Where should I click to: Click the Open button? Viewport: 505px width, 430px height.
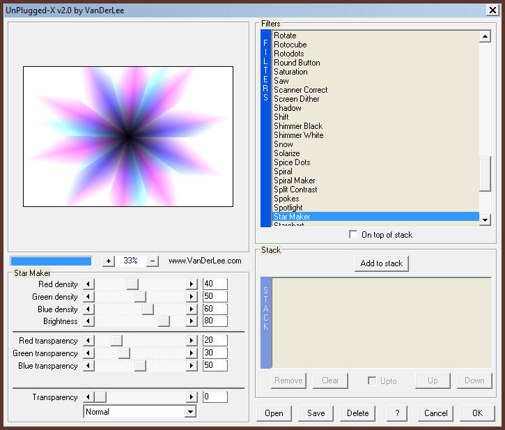click(274, 413)
